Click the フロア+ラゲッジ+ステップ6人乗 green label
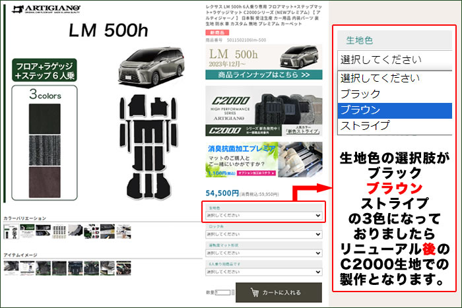 (44, 70)
